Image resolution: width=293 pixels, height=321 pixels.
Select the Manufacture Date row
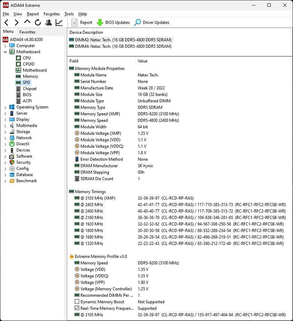[179, 88]
